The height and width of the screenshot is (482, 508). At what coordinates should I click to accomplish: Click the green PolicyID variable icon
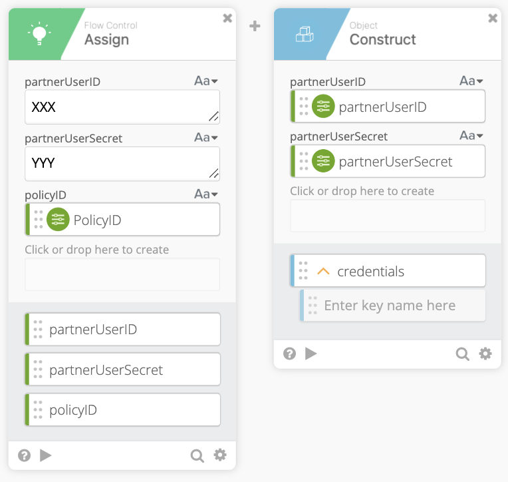coord(58,220)
